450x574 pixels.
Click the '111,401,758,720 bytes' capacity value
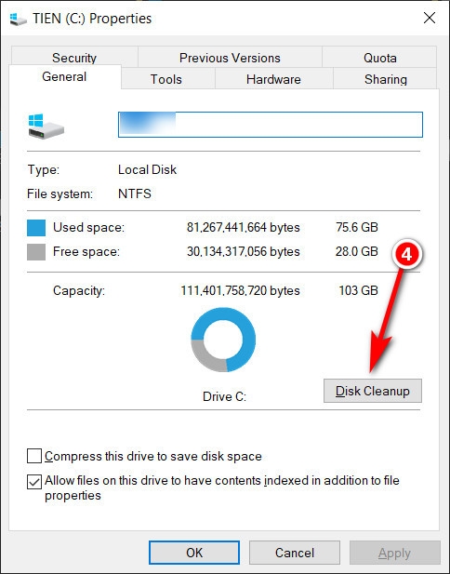[241, 290]
